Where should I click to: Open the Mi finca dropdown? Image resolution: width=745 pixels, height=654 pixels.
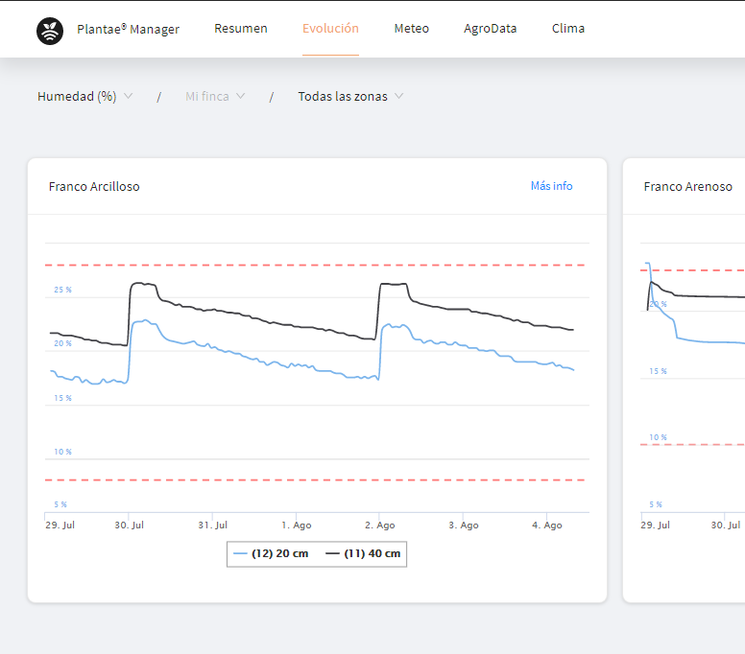[x=215, y=97]
